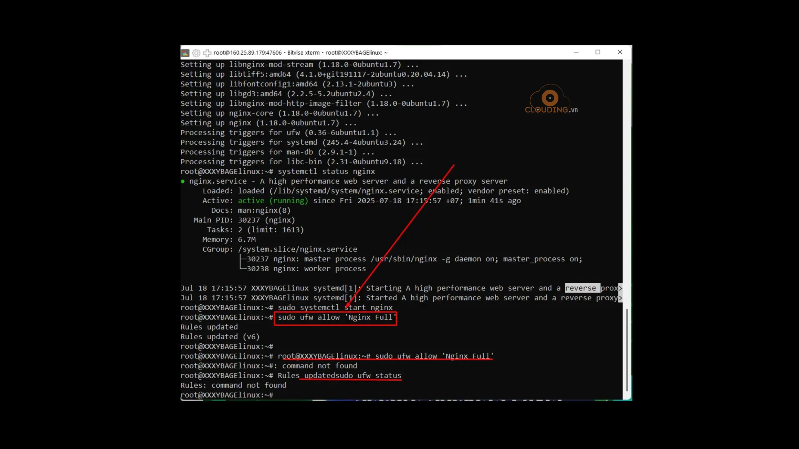Screen dimensions: 799x449
Task: Click the line 'Setting up libnginx-mod-stream'
Action: point(299,65)
